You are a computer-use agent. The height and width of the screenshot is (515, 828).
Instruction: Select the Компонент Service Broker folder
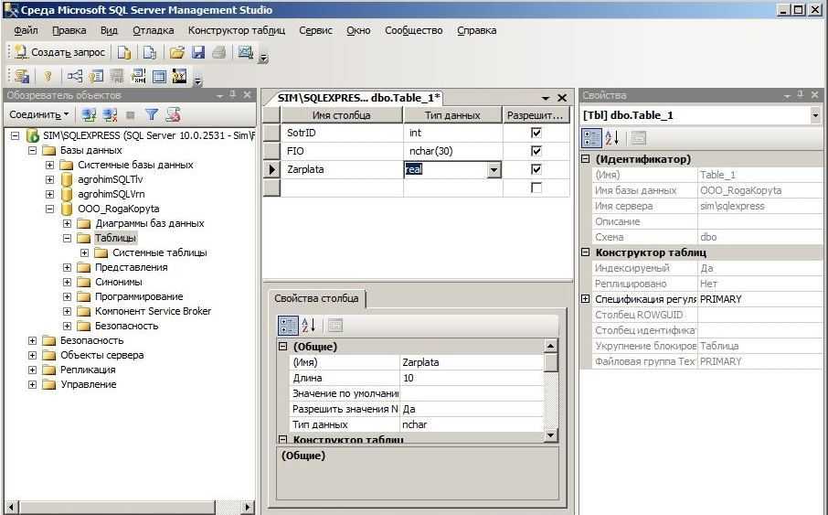pos(154,311)
